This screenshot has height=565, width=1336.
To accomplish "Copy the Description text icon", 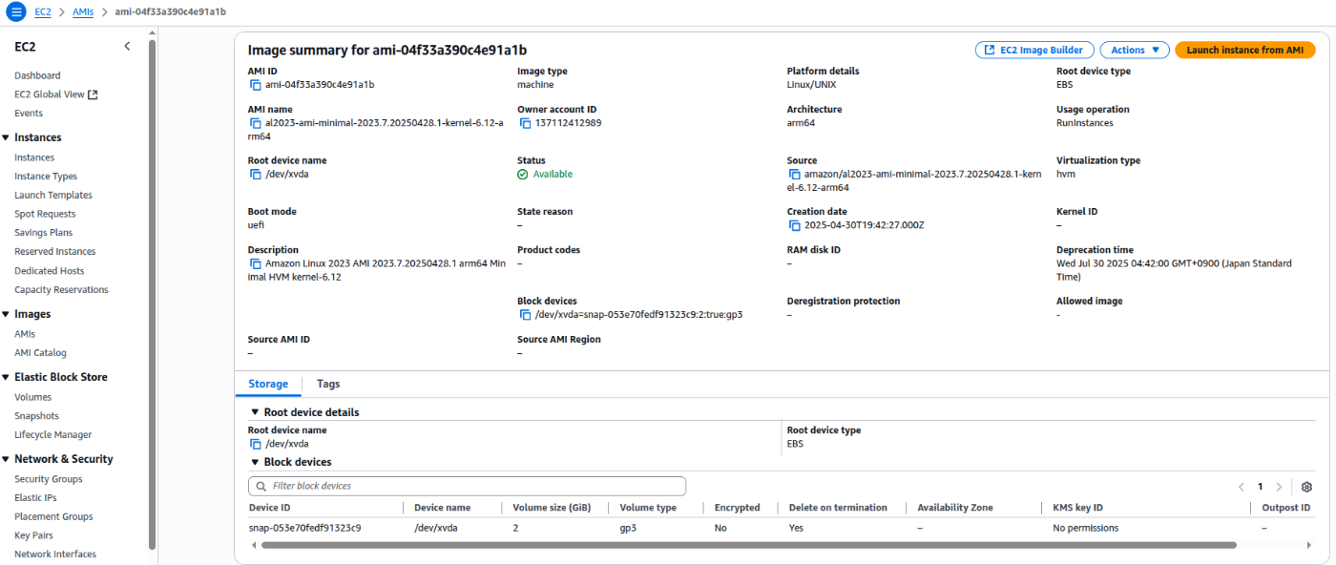I will point(256,263).
